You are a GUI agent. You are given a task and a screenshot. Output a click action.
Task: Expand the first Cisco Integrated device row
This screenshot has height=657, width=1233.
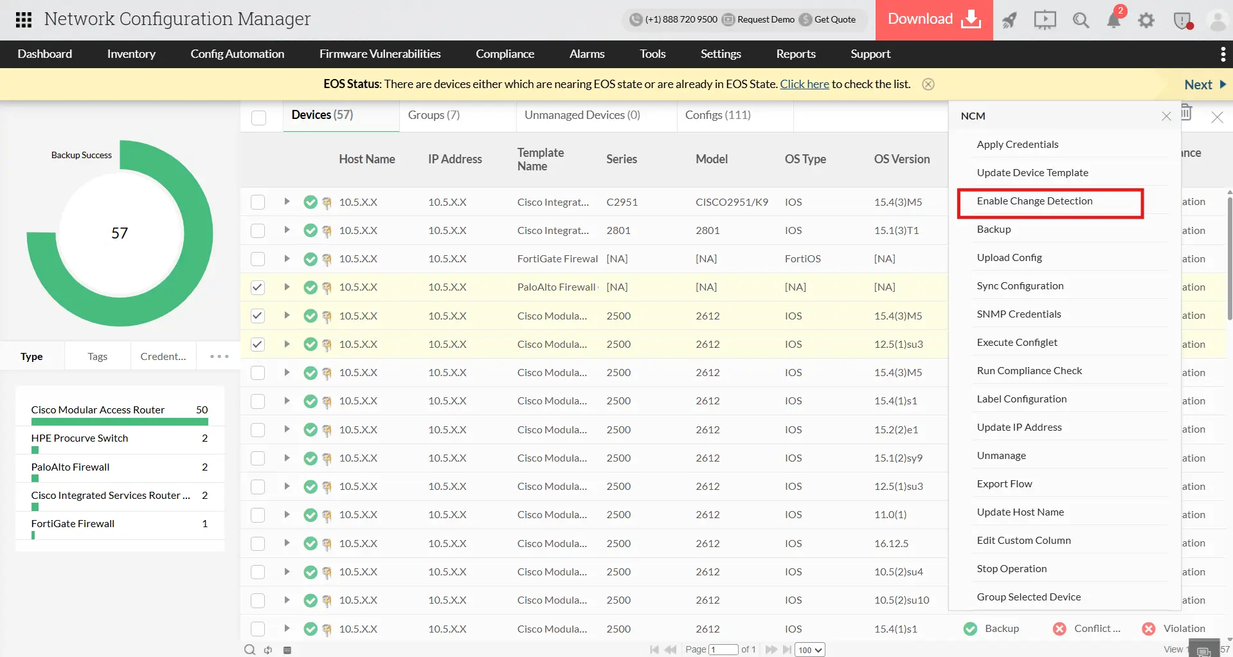tap(287, 201)
